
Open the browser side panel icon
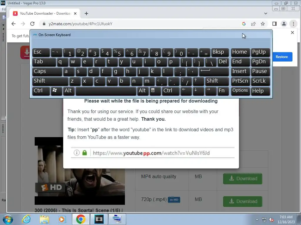click(275, 24)
